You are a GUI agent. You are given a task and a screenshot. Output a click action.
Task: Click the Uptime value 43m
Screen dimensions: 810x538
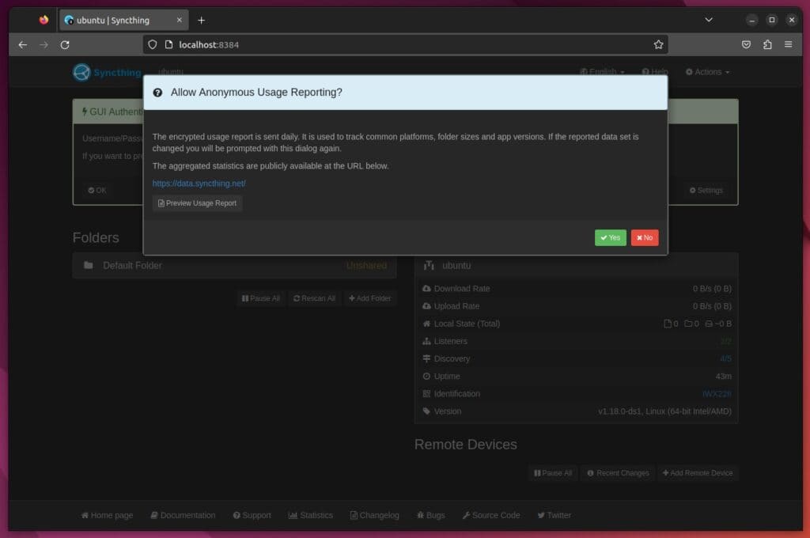tap(723, 377)
